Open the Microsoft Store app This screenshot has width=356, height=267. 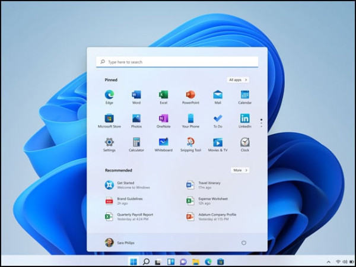click(109, 119)
